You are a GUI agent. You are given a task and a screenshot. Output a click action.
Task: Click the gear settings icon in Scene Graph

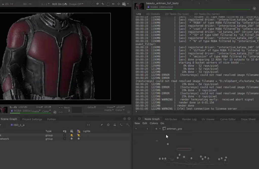(108, 125)
